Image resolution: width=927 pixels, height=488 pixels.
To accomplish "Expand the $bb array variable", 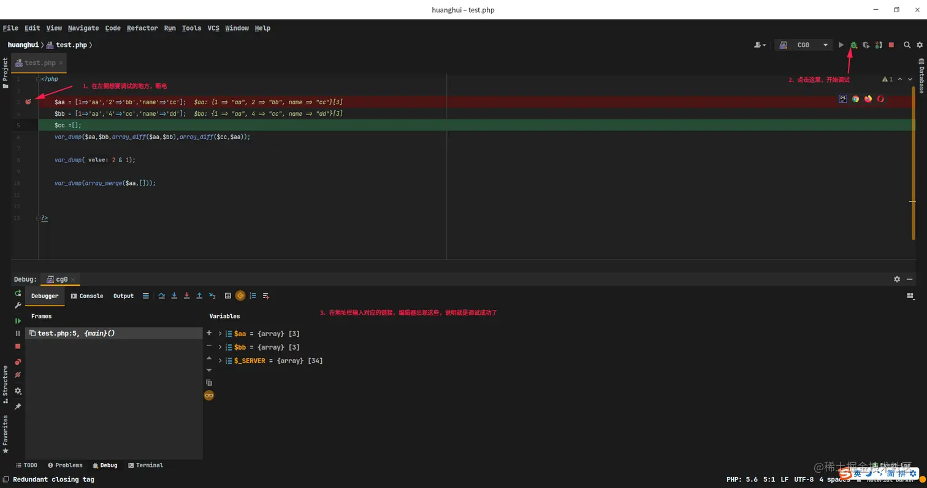I will click(x=220, y=347).
